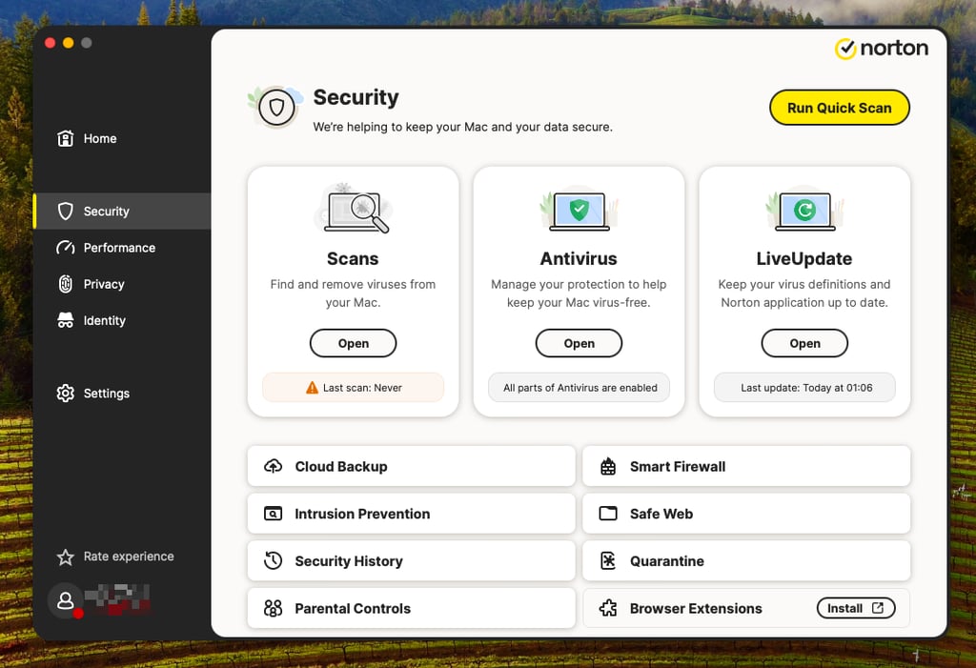The image size is (976, 668).
Task: Click the Antivirus card title text
Action: point(579,258)
